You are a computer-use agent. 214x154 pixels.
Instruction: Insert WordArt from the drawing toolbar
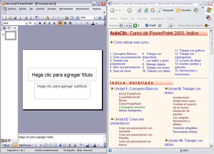click(x=60, y=145)
